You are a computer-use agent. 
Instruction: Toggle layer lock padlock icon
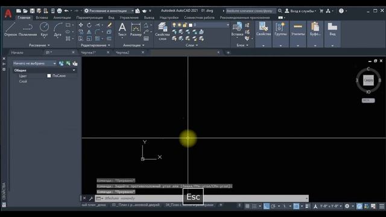coord(185,25)
